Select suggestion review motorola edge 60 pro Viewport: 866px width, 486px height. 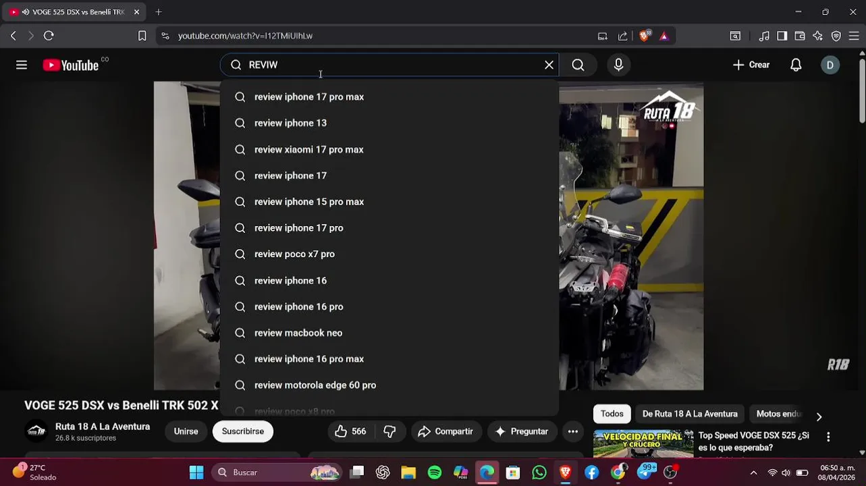[389, 385]
